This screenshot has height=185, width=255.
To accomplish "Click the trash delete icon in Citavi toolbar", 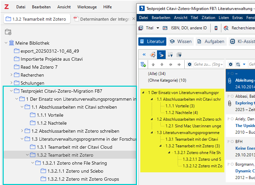I will 216,28.
